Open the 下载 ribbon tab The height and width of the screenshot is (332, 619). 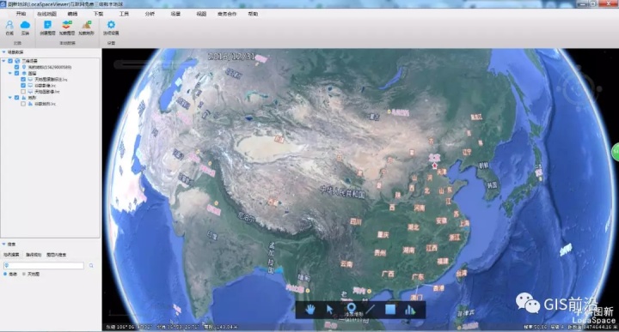98,14
